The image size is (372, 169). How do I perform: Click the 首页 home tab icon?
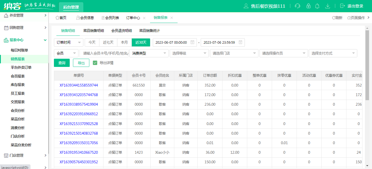[x=57, y=18]
